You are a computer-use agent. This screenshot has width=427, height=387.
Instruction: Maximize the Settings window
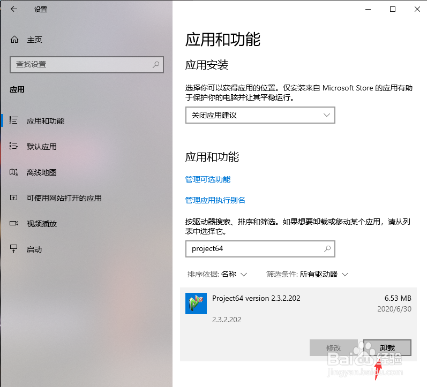pyautogui.click(x=393, y=9)
